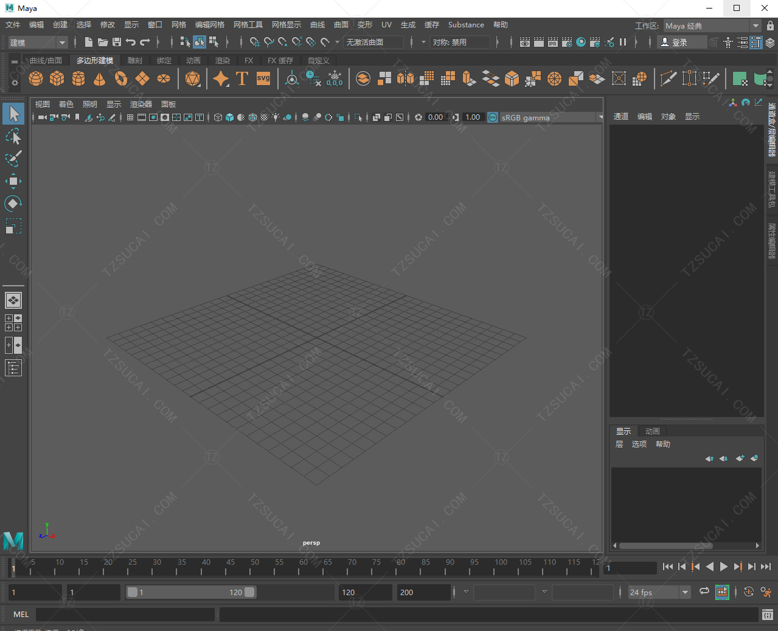Create a polygon torus from the shelf
Viewport: 778px width, 631px height.
(x=121, y=79)
